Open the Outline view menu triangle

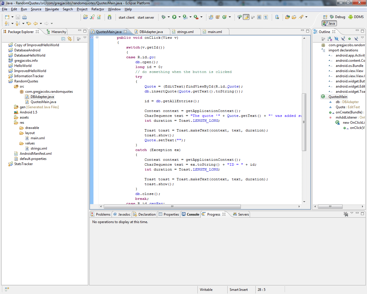(x=362, y=38)
